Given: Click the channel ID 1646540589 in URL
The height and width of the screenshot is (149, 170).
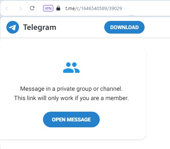Looking at the screenshot, I should pyautogui.click(x=94, y=9).
